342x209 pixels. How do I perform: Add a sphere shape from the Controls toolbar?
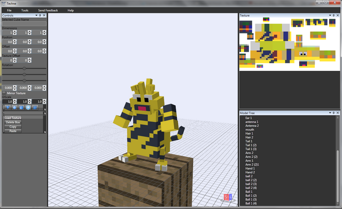pos(14,107)
